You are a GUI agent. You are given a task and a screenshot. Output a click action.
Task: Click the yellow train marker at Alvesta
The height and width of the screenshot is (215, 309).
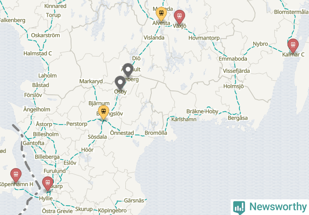[x=161, y=14]
